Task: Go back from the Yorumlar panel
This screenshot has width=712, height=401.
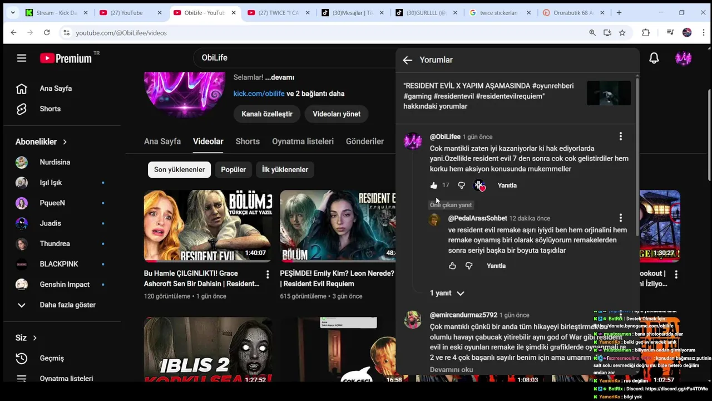Action: pyautogui.click(x=407, y=60)
